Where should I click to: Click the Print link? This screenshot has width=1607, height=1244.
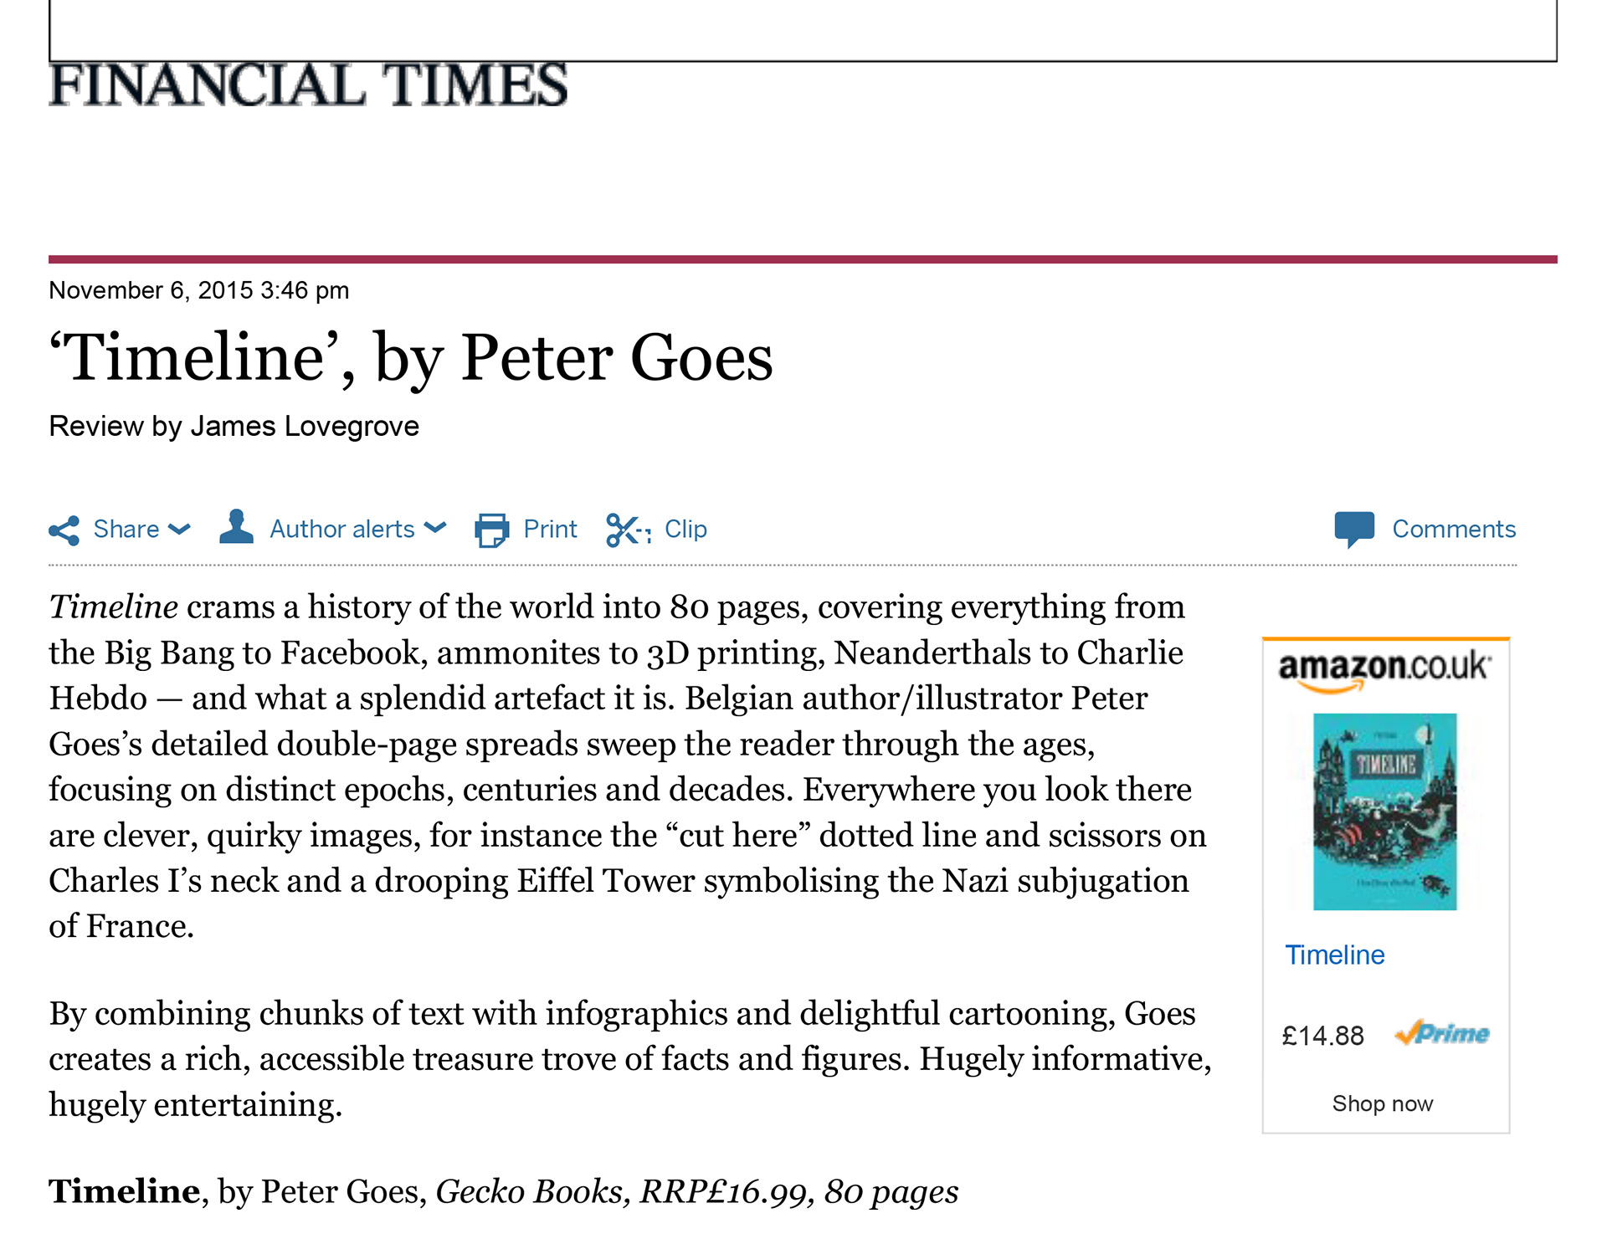[550, 529]
